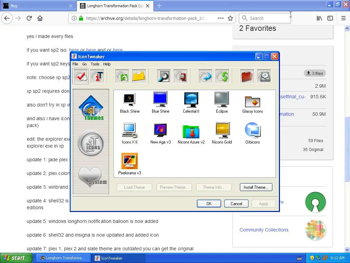Click the red monitor toolbar icon
350x263 pixels.
[x=180, y=76]
